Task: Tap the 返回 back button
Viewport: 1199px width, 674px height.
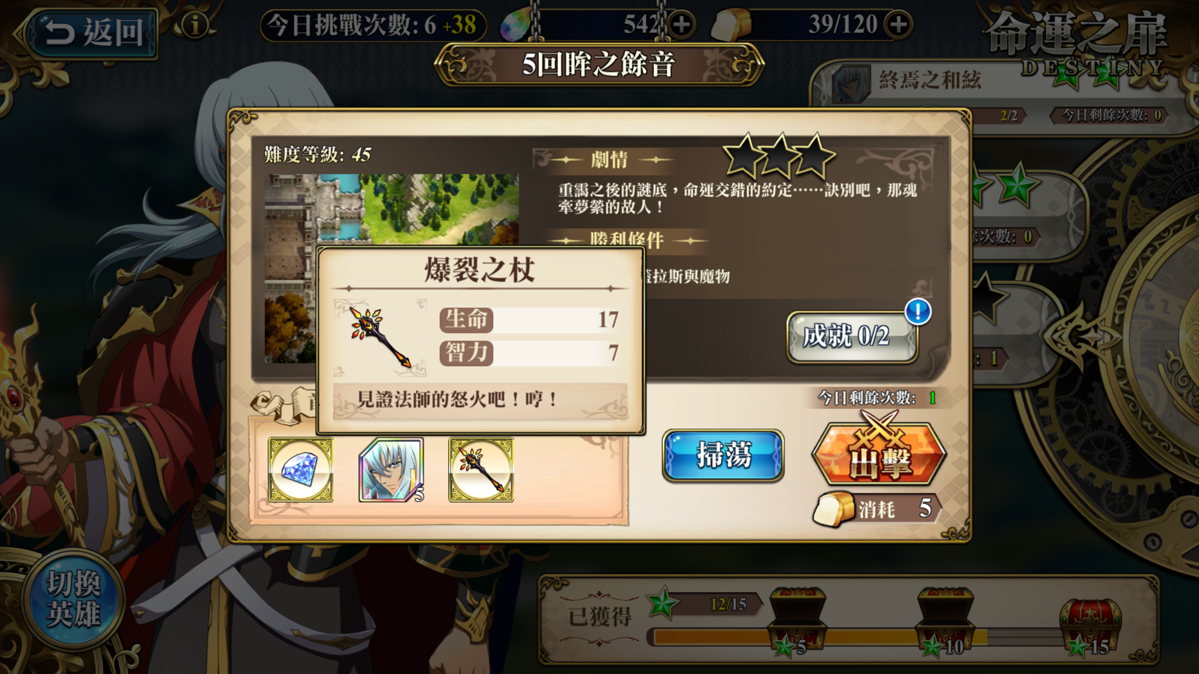Action: pyautogui.click(x=88, y=32)
